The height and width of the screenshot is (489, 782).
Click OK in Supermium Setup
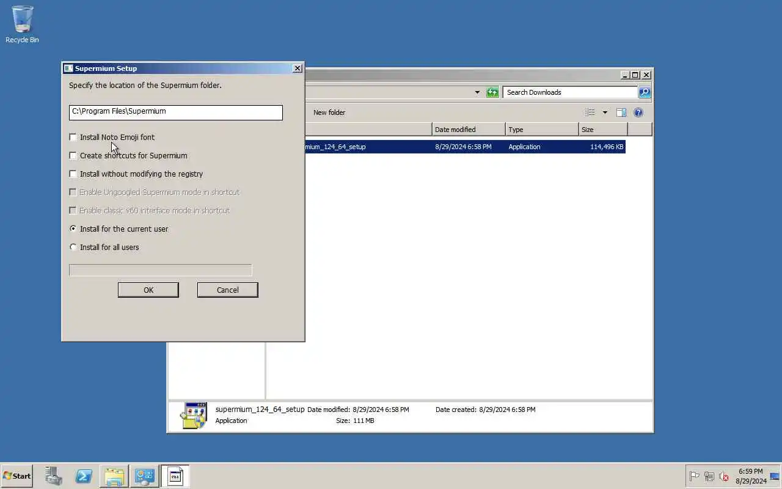pos(148,290)
